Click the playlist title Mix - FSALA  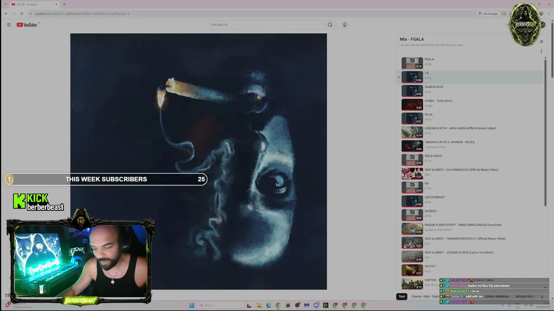(x=412, y=39)
